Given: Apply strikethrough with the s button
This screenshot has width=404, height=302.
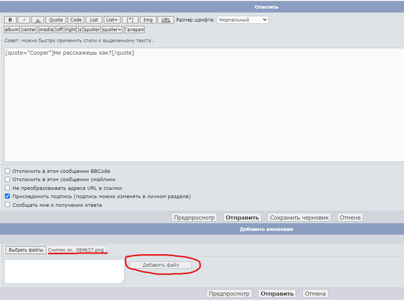Looking at the screenshot, I should [80, 30].
